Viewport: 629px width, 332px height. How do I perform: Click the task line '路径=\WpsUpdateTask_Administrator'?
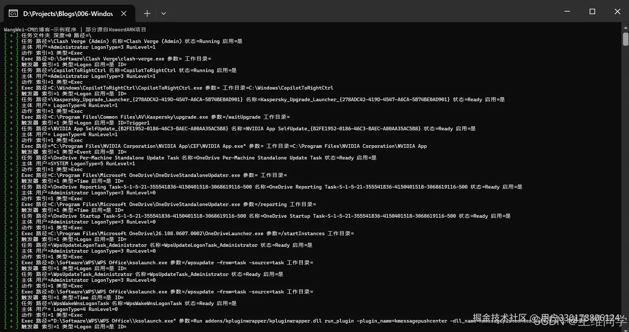coord(144,274)
